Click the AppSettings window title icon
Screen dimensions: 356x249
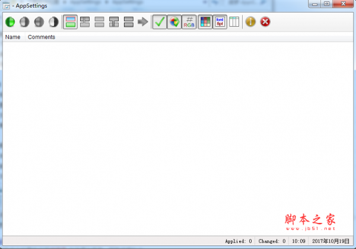[7, 6]
